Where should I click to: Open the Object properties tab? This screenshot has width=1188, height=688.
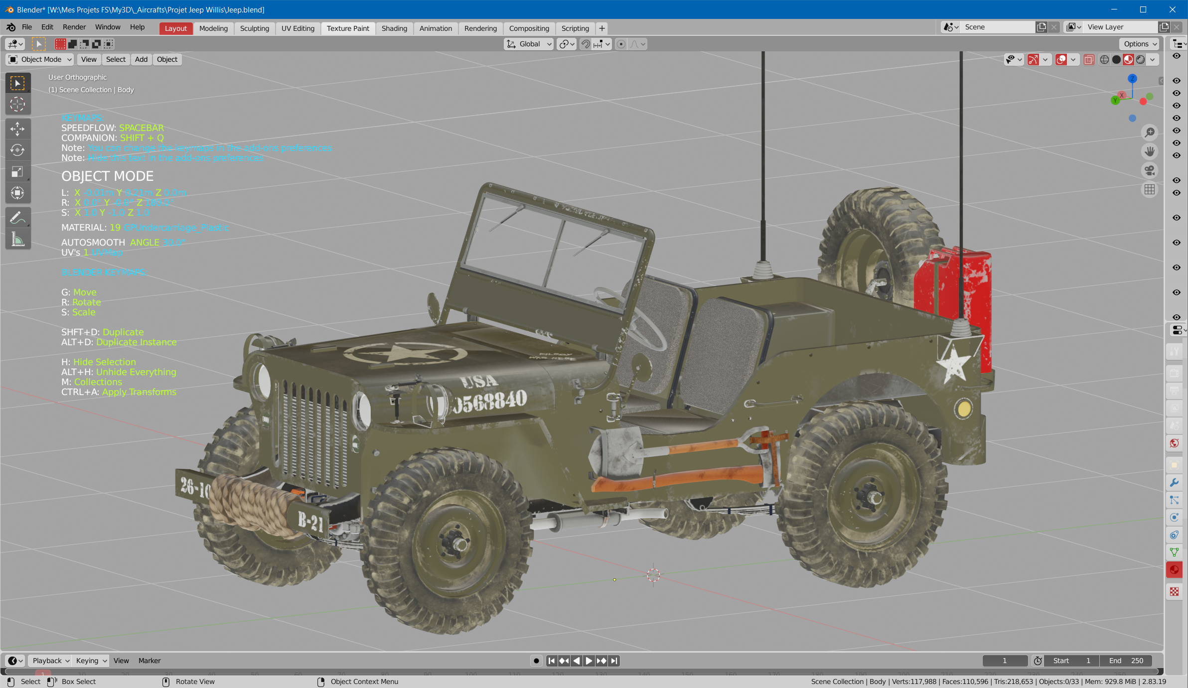[1175, 465]
